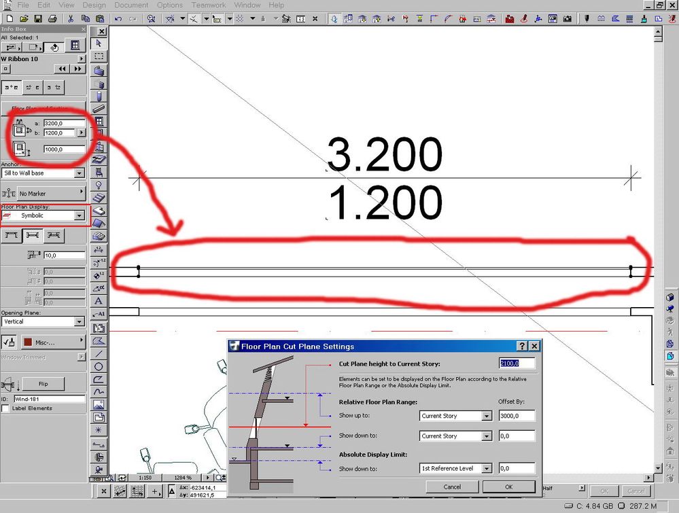
Task: Click the vertical scrollbar up arrow
Action: click(658, 32)
